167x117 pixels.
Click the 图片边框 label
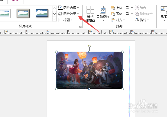pos(70,8)
